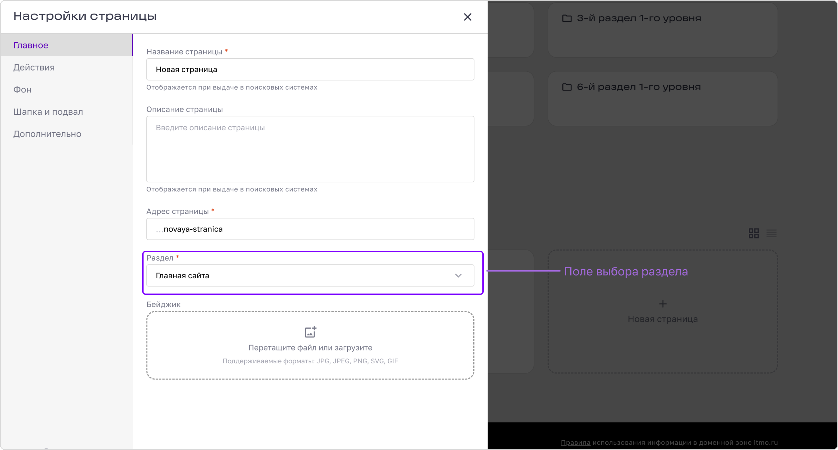The height and width of the screenshot is (450, 838).
Task: Click folder icon of 3-й раздел 1-го уровня
Action: click(x=567, y=18)
